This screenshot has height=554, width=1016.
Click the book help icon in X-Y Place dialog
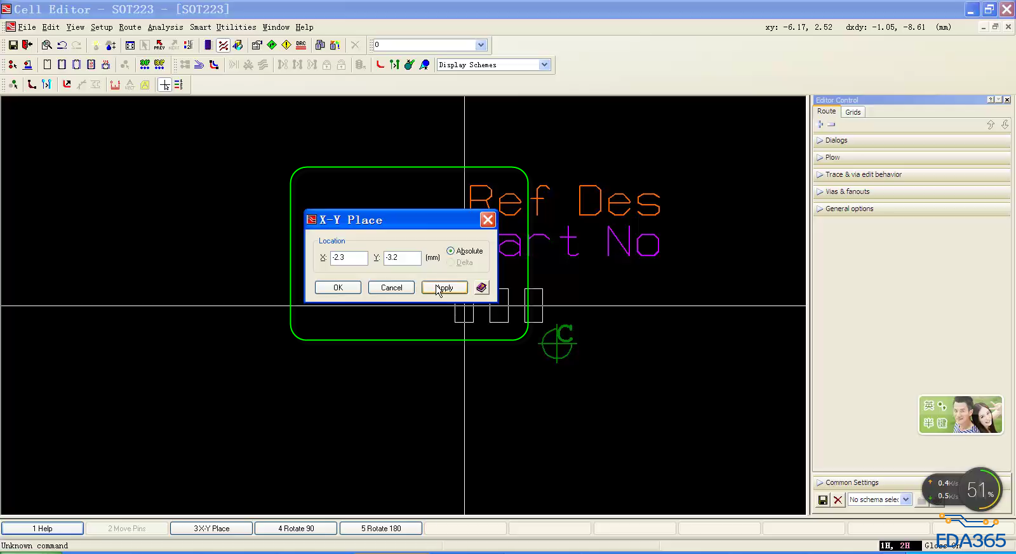(481, 288)
